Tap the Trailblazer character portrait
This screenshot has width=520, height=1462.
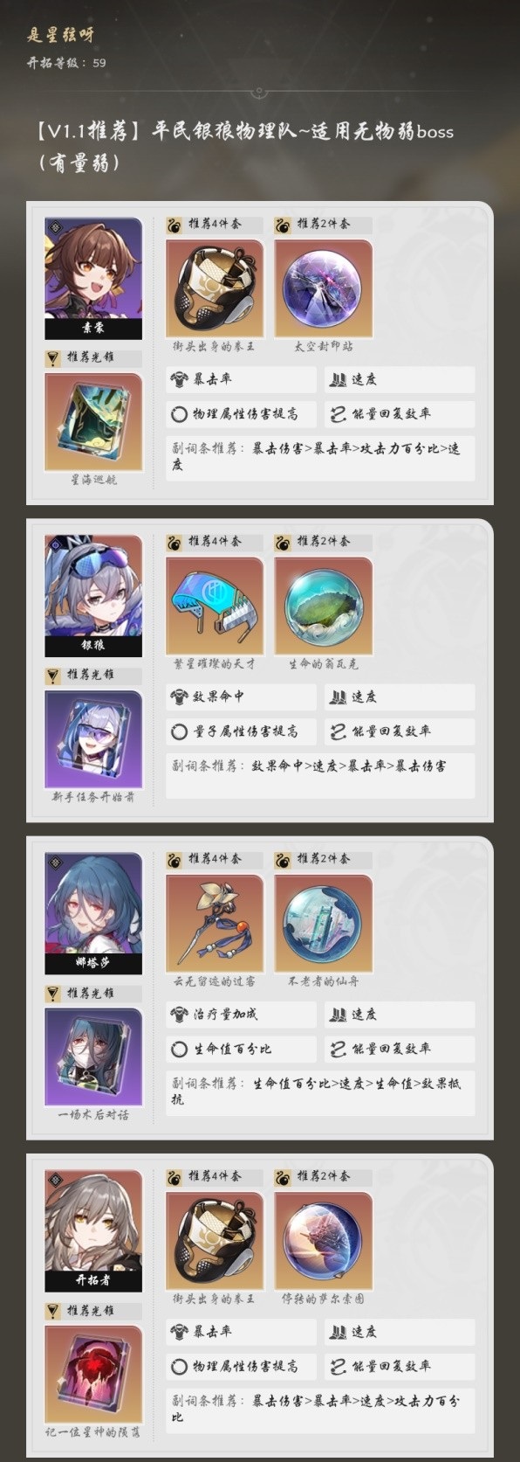pyautogui.click(x=93, y=1230)
